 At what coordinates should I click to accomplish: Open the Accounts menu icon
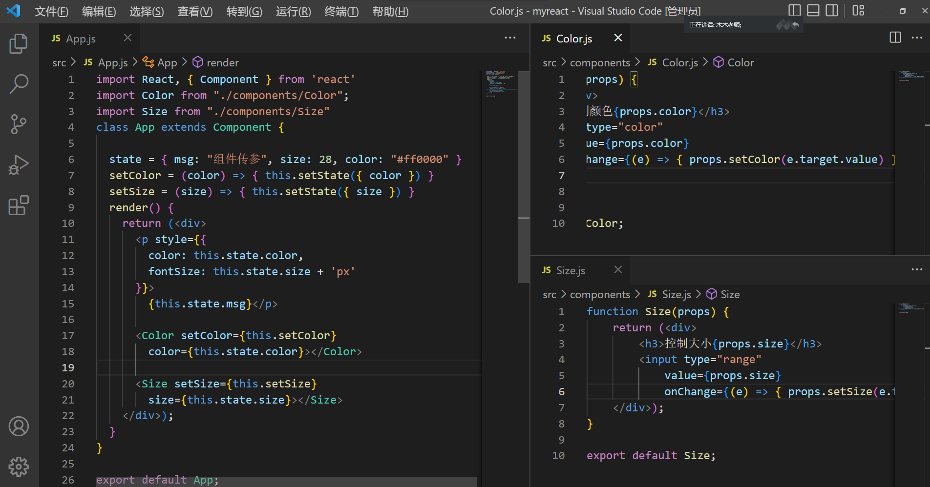click(19, 426)
